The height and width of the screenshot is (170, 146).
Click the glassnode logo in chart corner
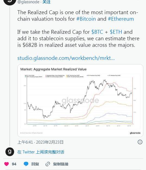point(135,133)
